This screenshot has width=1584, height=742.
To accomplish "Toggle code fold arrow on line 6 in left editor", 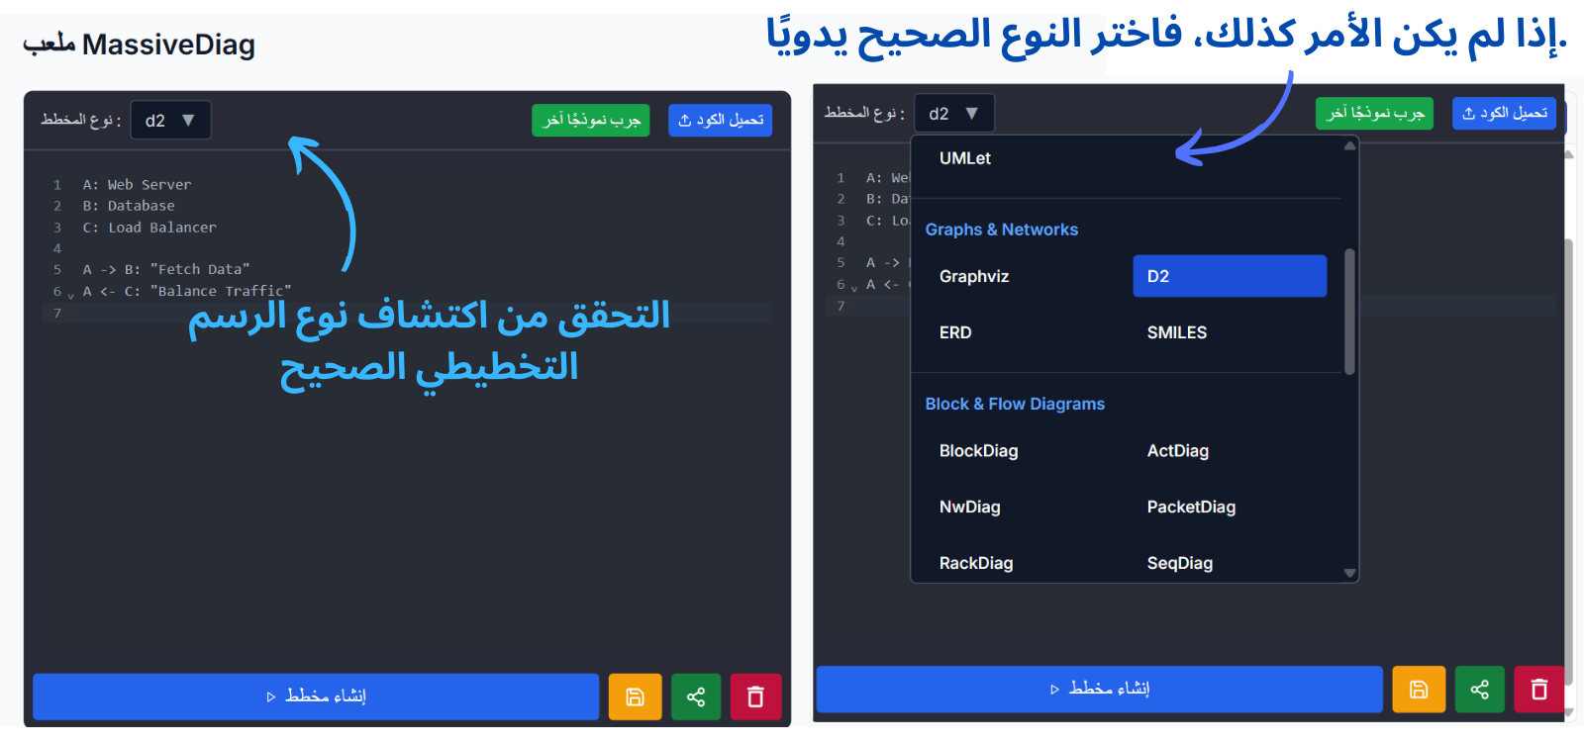I will 70,294.
